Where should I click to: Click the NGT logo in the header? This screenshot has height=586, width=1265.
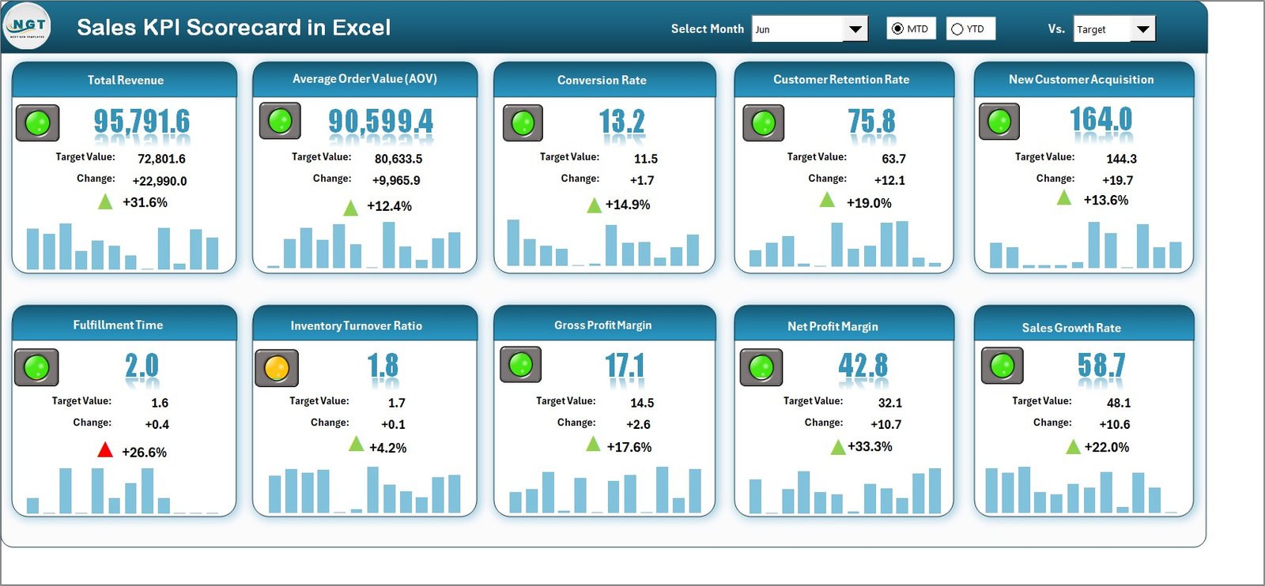click(27, 26)
